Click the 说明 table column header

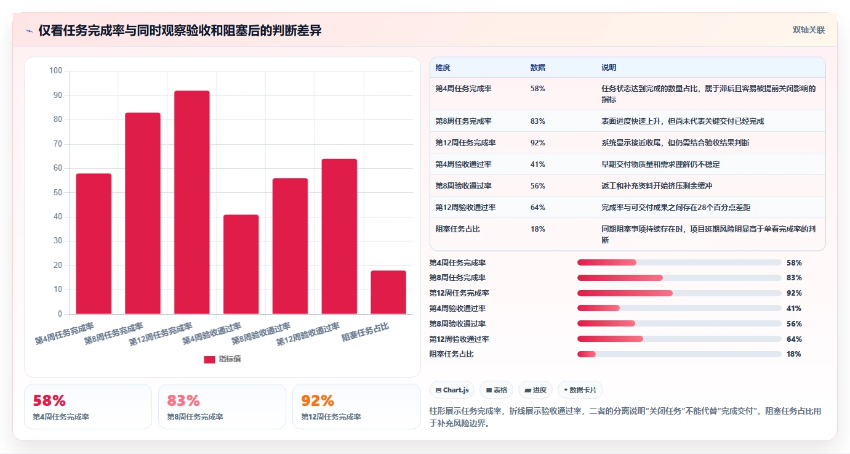coord(609,68)
